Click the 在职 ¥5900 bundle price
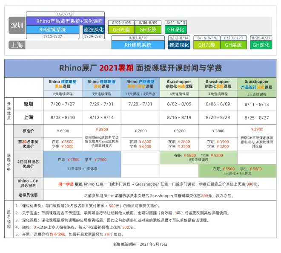281x253 pixels. point(224,169)
